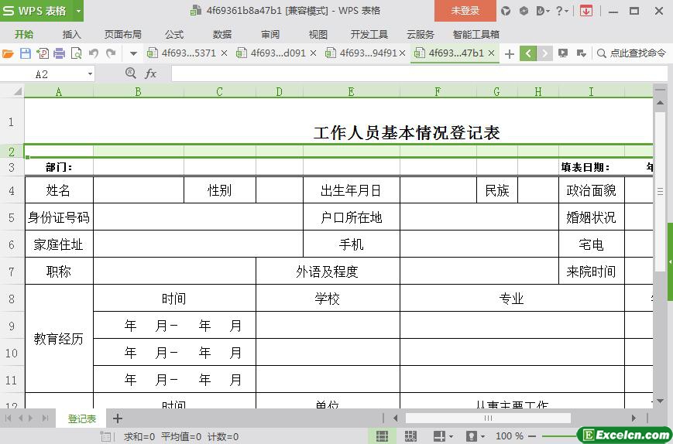Click the last sheet navigation arrow
The width and height of the screenshot is (673, 444).
[x=46, y=418]
